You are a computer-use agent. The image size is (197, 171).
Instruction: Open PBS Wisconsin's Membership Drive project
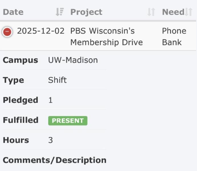(106, 37)
